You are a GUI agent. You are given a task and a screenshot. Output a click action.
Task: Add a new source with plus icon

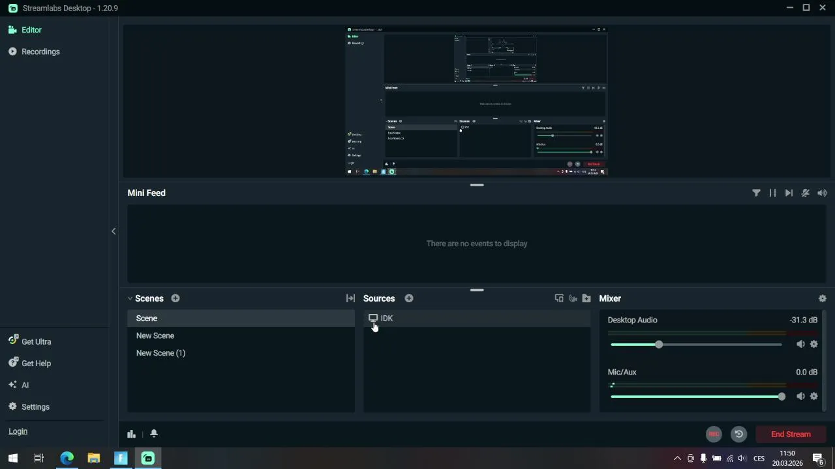pyautogui.click(x=409, y=298)
